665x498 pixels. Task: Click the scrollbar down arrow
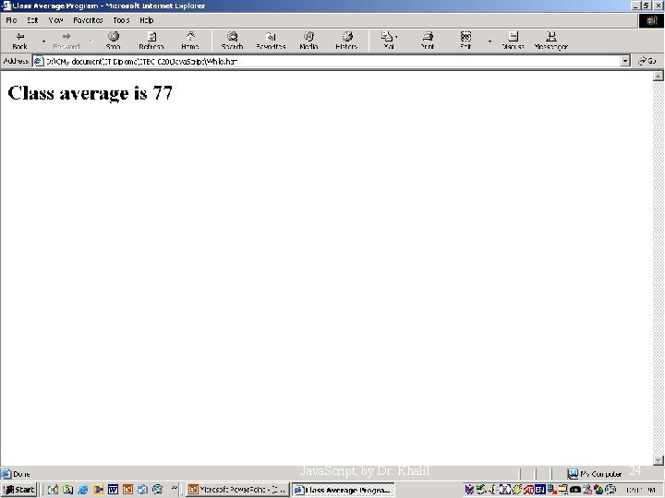[659, 460]
